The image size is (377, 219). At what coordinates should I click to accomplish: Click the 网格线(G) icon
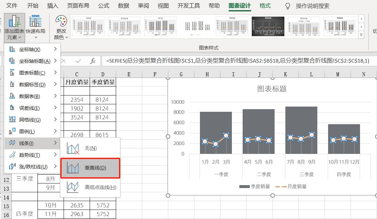pos(12,120)
